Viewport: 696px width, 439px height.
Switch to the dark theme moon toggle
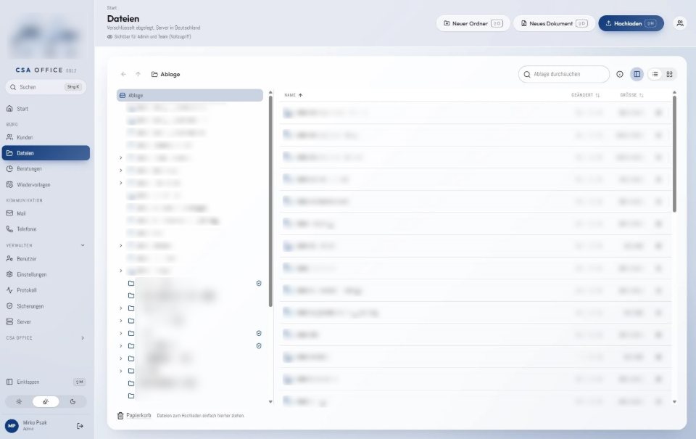pos(72,402)
